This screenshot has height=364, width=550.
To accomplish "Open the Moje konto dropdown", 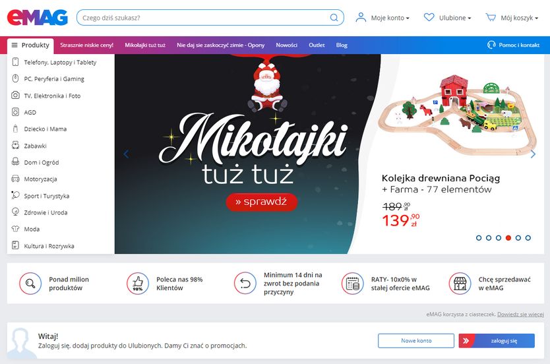I will 382,18.
